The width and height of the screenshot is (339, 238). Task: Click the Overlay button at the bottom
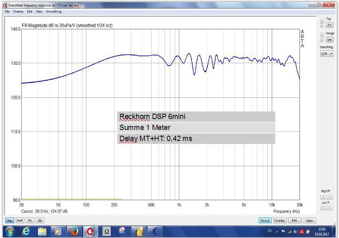280,220
